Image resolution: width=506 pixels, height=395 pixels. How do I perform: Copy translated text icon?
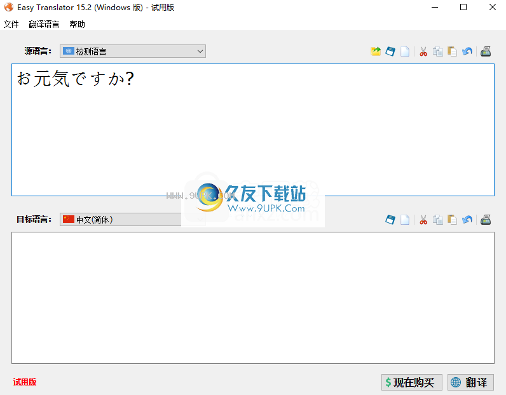coord(438,220)
